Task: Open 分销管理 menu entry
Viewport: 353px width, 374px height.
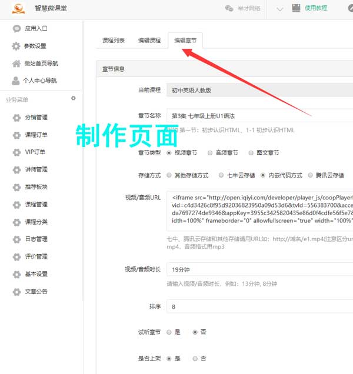Action: coord(36,118)
